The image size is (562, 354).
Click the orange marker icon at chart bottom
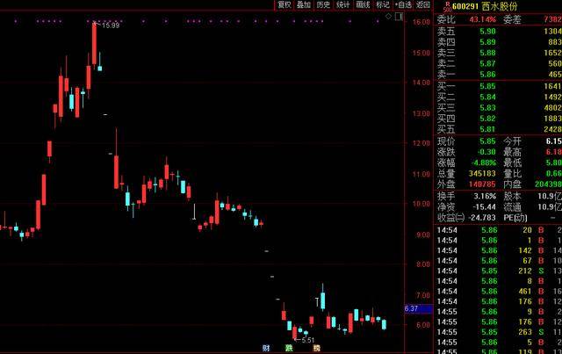coord(316,349)
